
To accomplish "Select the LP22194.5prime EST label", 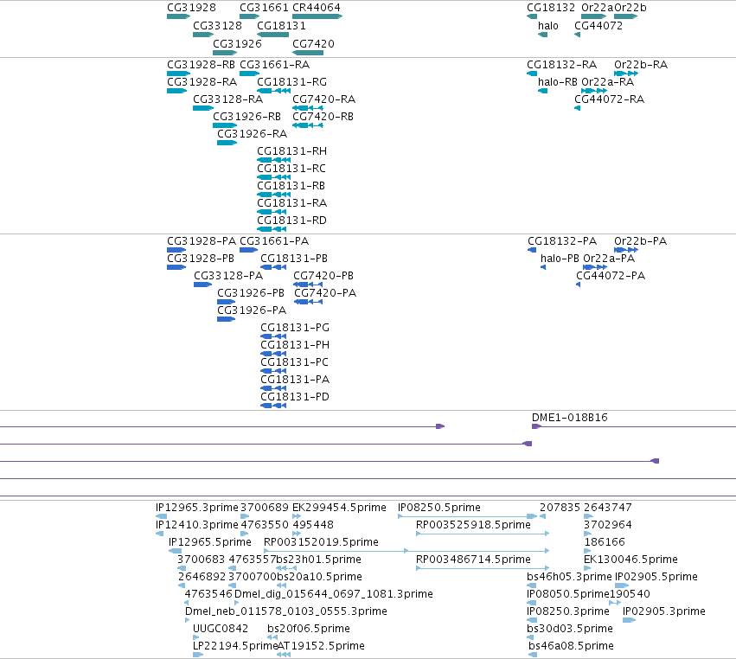I will (x=234, y=646).
